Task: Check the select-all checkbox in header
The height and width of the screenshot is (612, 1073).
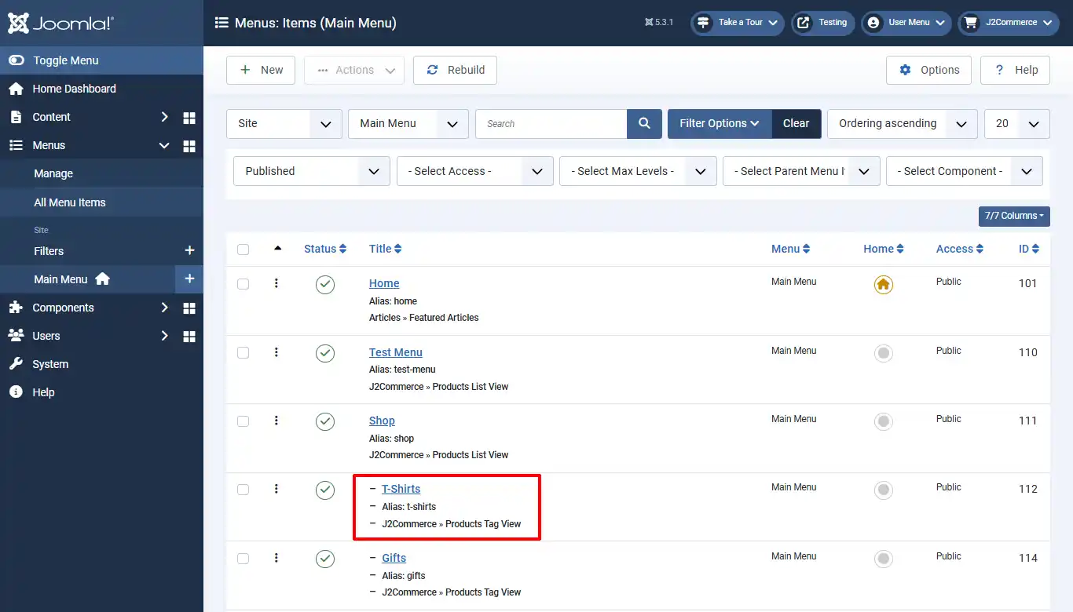Action: click(244, 250)
